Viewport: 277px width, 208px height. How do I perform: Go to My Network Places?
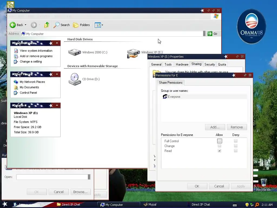[32, 82]
